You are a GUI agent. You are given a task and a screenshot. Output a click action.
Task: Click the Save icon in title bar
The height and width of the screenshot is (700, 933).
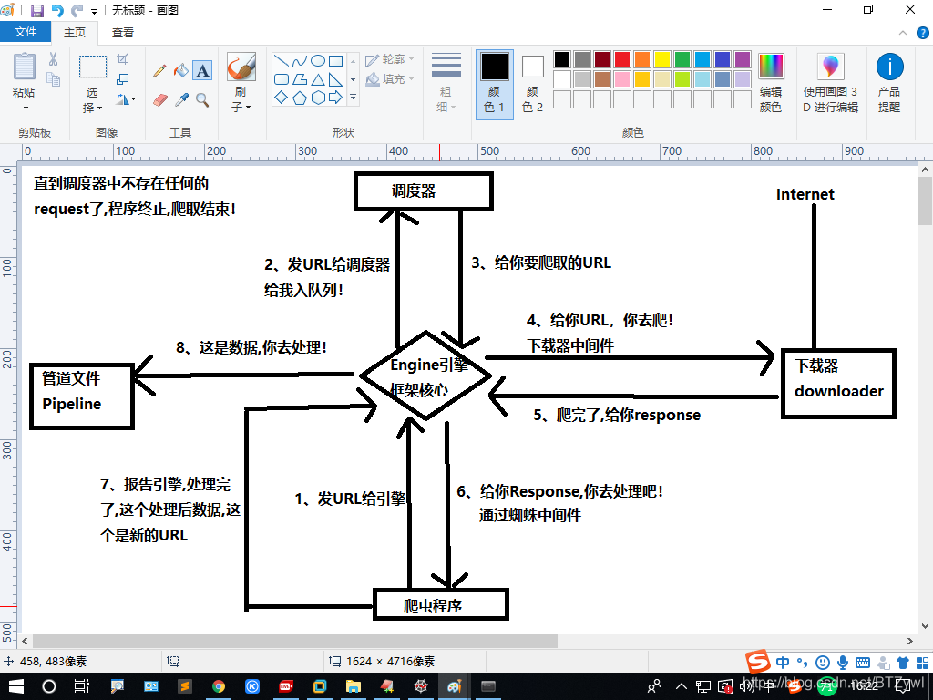(x=36, y=10)
